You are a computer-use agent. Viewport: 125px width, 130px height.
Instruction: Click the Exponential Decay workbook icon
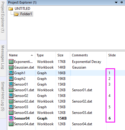(x=11, y=61)
